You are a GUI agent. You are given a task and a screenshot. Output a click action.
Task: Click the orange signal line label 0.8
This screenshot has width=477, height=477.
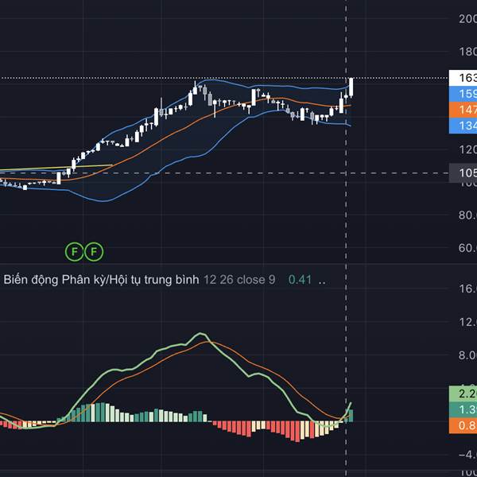pyautogui.click(x=463, y=425)
